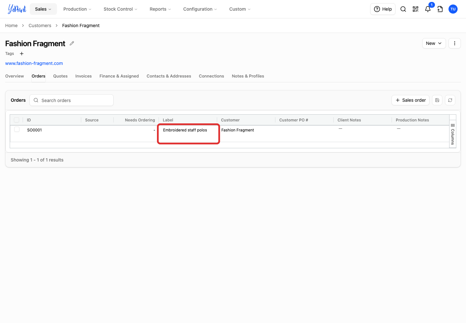Open the Contacts & Addresses tab
This screenshot has width=466, height=323.
169,76
